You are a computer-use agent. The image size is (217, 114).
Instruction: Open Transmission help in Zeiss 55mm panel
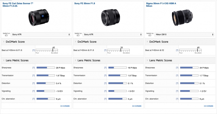(x=33, y=75)
